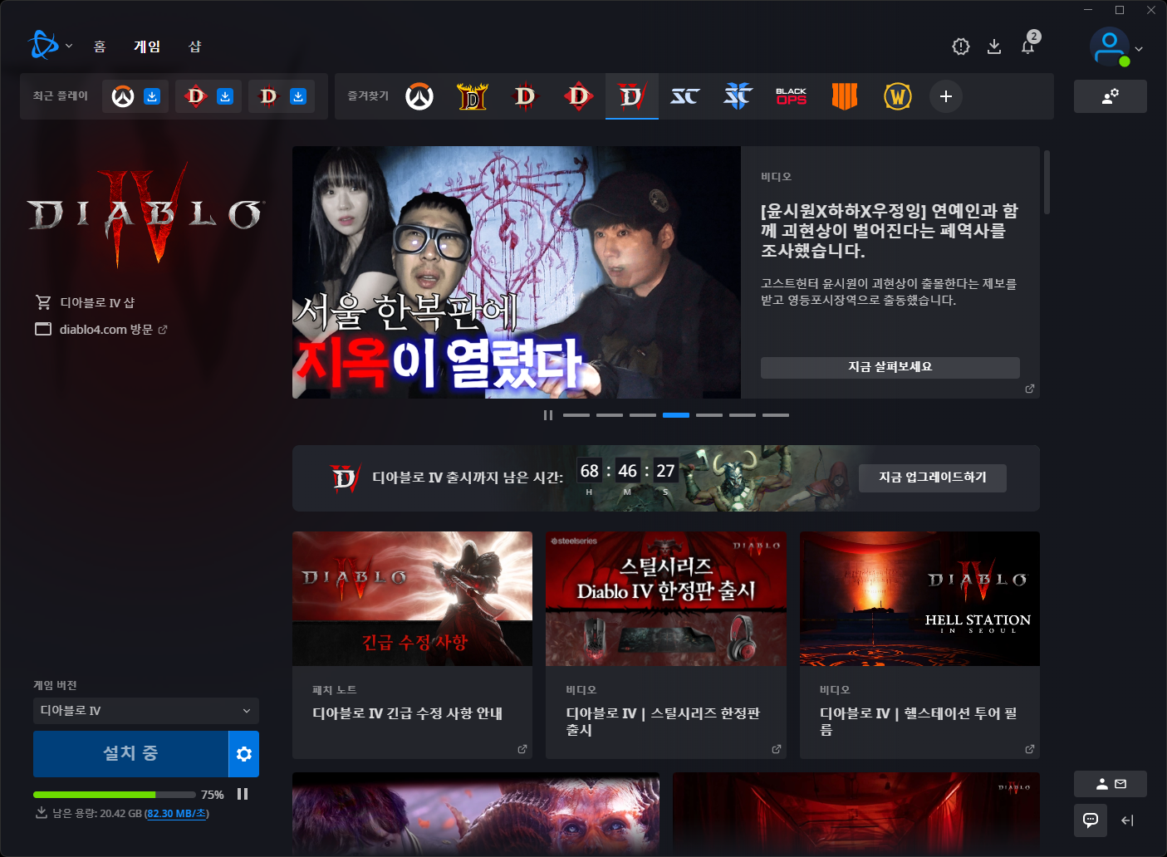Viewport: 1167px width, 857px height.
Task: Jump to third carousel slide
Action: click(643, 415)
